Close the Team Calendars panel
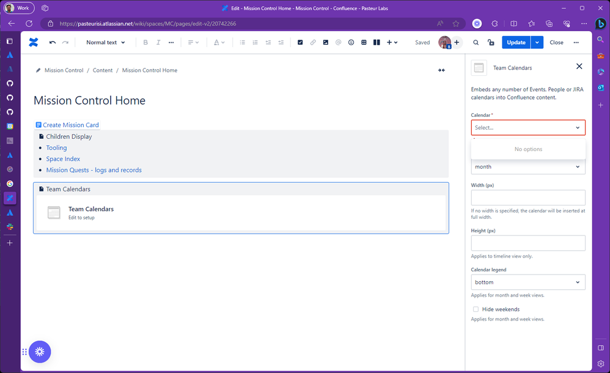Image resolution: width=610 pixels, height=373 pixels. 579,66
